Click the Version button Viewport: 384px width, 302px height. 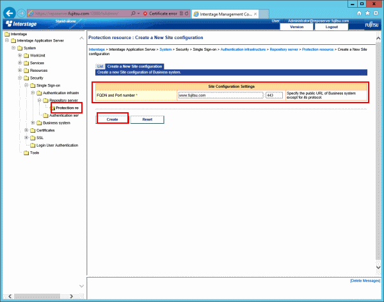[296, 27]
